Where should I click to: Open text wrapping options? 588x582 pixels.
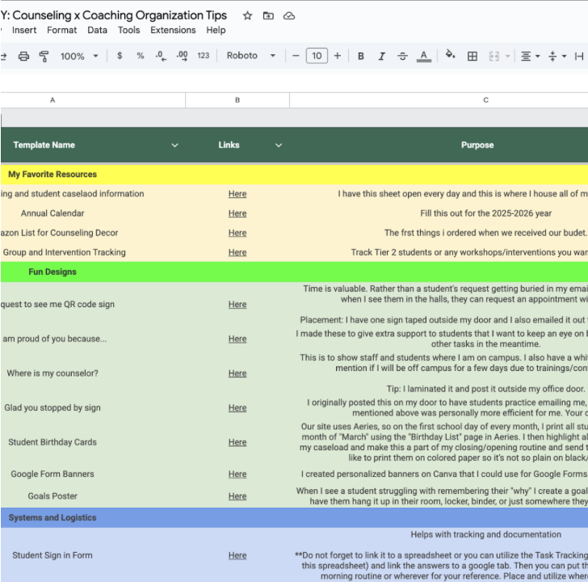point(579,57)
